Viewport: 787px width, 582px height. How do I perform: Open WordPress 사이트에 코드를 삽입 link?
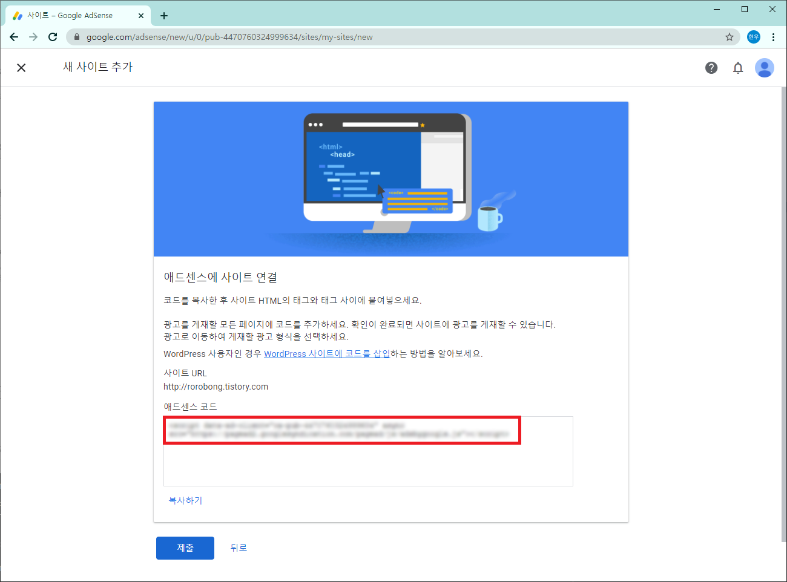(x=327, y=354)
